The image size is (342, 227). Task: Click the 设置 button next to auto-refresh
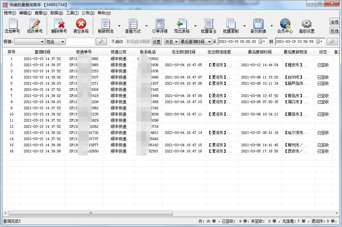tap(157, 42)
